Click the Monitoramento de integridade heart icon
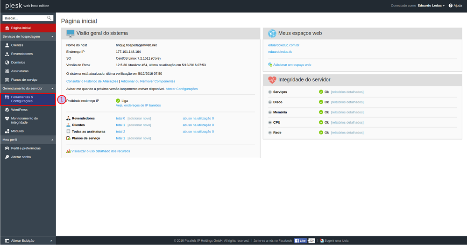467x245 pixels. [x=7, y=119]
